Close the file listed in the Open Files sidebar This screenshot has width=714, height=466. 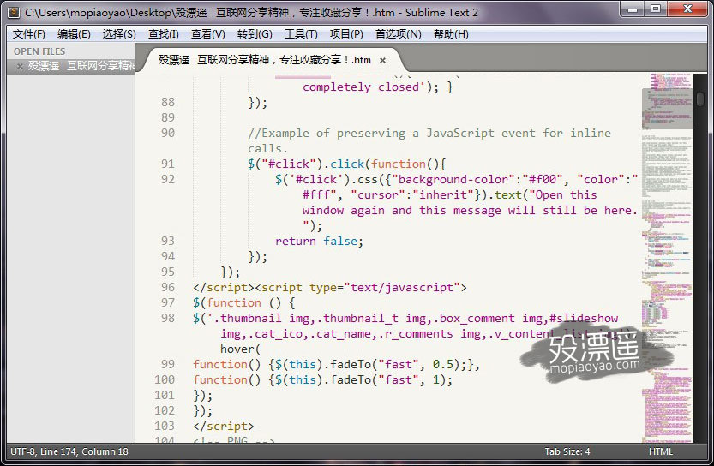pyautogui.click(x=20, y=67)
